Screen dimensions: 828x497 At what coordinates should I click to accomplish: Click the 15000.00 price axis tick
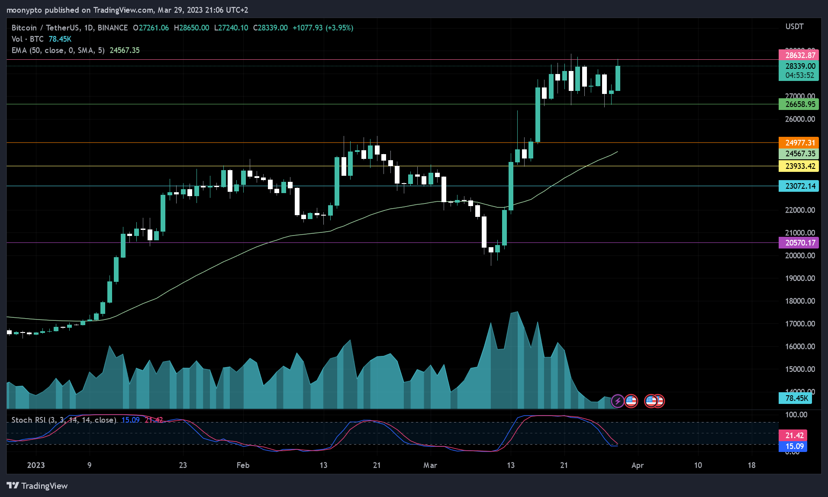800,369
